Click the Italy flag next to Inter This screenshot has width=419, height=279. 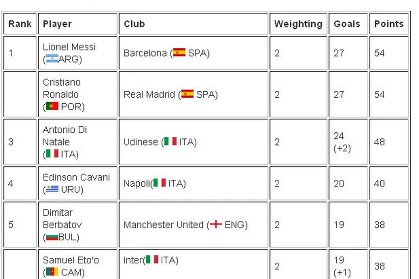(152, 260)
